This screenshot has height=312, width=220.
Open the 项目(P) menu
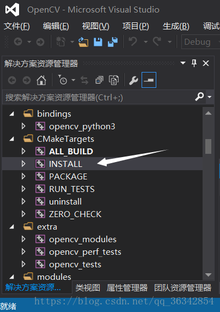click(x=136, y=26)
